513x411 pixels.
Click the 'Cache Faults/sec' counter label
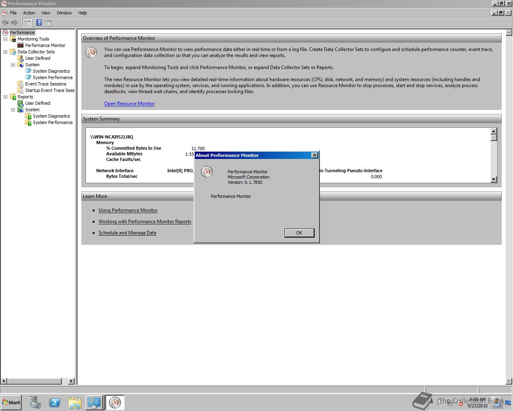(x=123, y=159)
